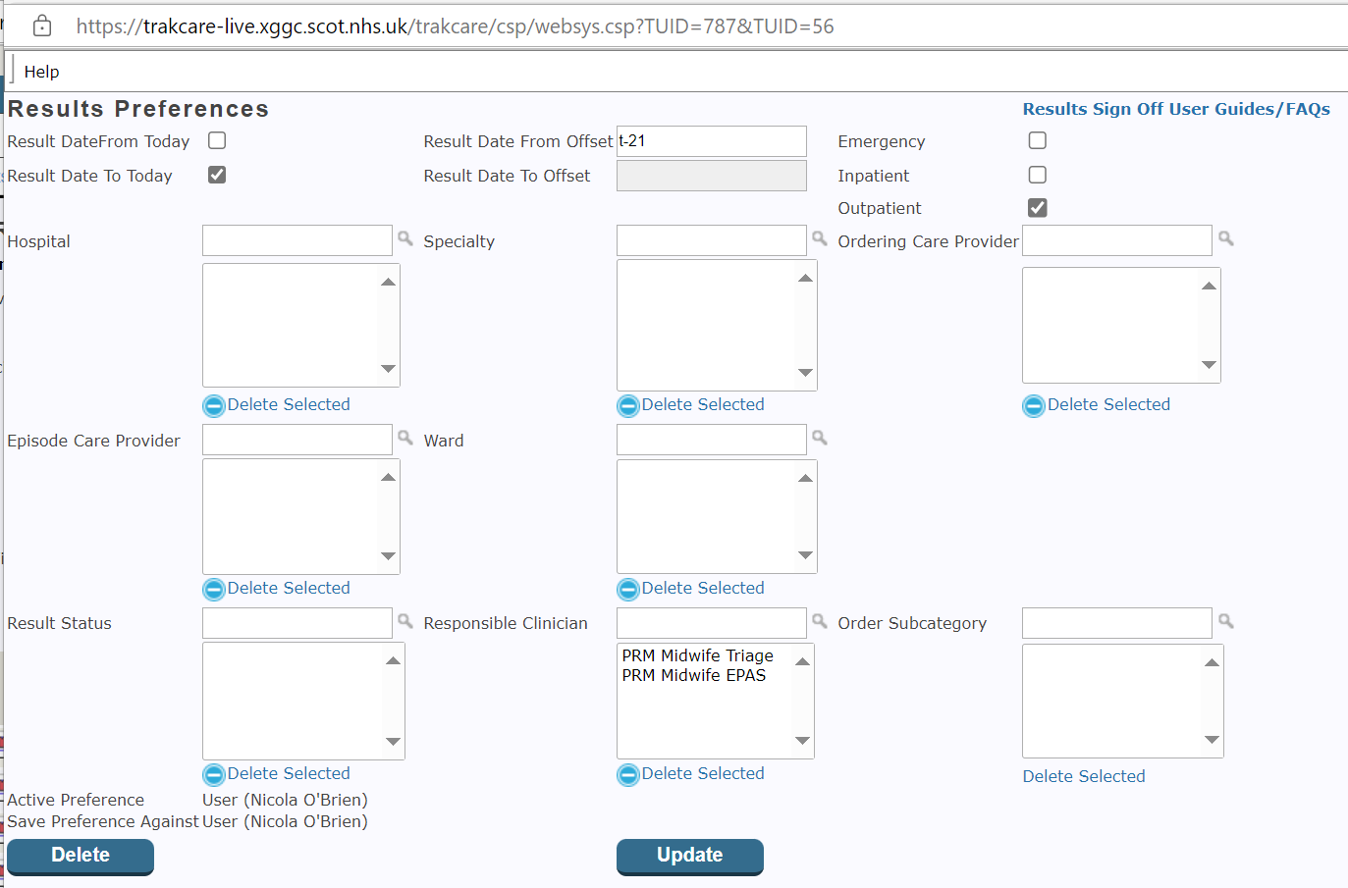Open the Ward lookup magnifier icon
Screen dimensions: 1348x888
tap(820, 438)
